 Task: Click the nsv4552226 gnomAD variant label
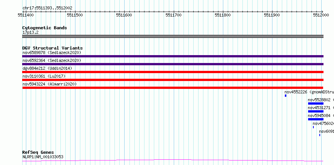pos(309,92)
